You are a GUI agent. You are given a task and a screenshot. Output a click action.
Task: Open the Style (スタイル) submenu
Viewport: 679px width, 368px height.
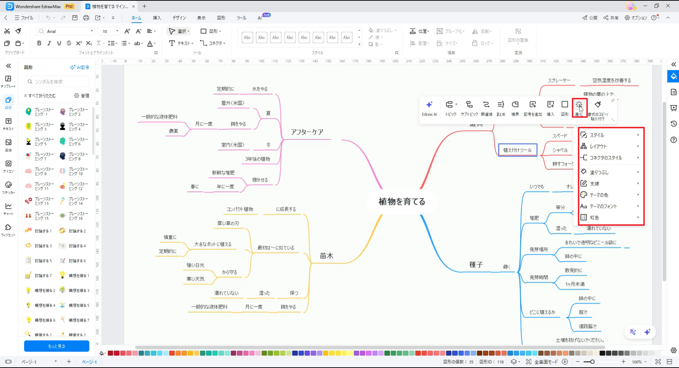tap(611, 135)
